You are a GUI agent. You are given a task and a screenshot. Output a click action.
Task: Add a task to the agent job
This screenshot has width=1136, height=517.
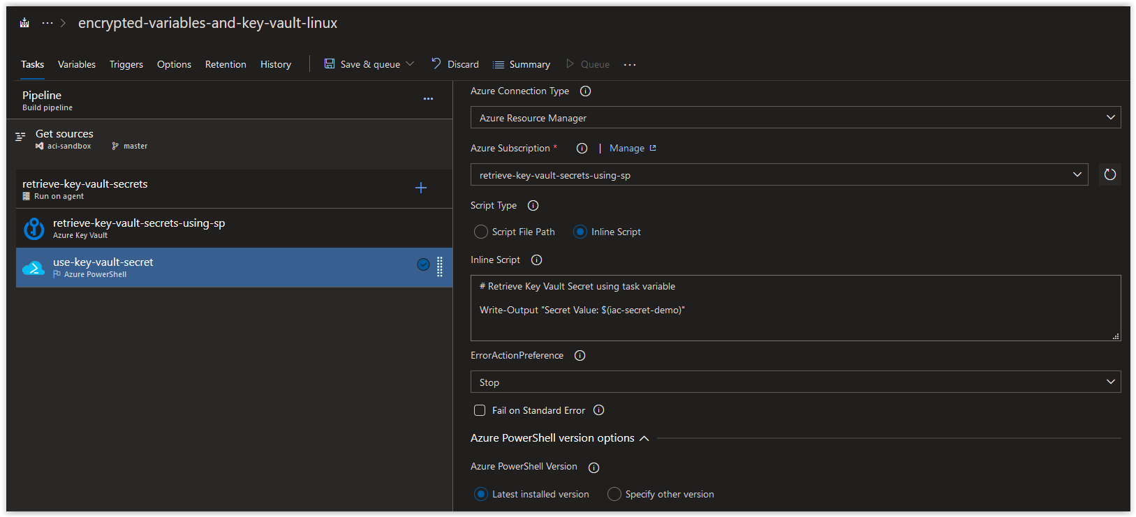tap(421, 188)
